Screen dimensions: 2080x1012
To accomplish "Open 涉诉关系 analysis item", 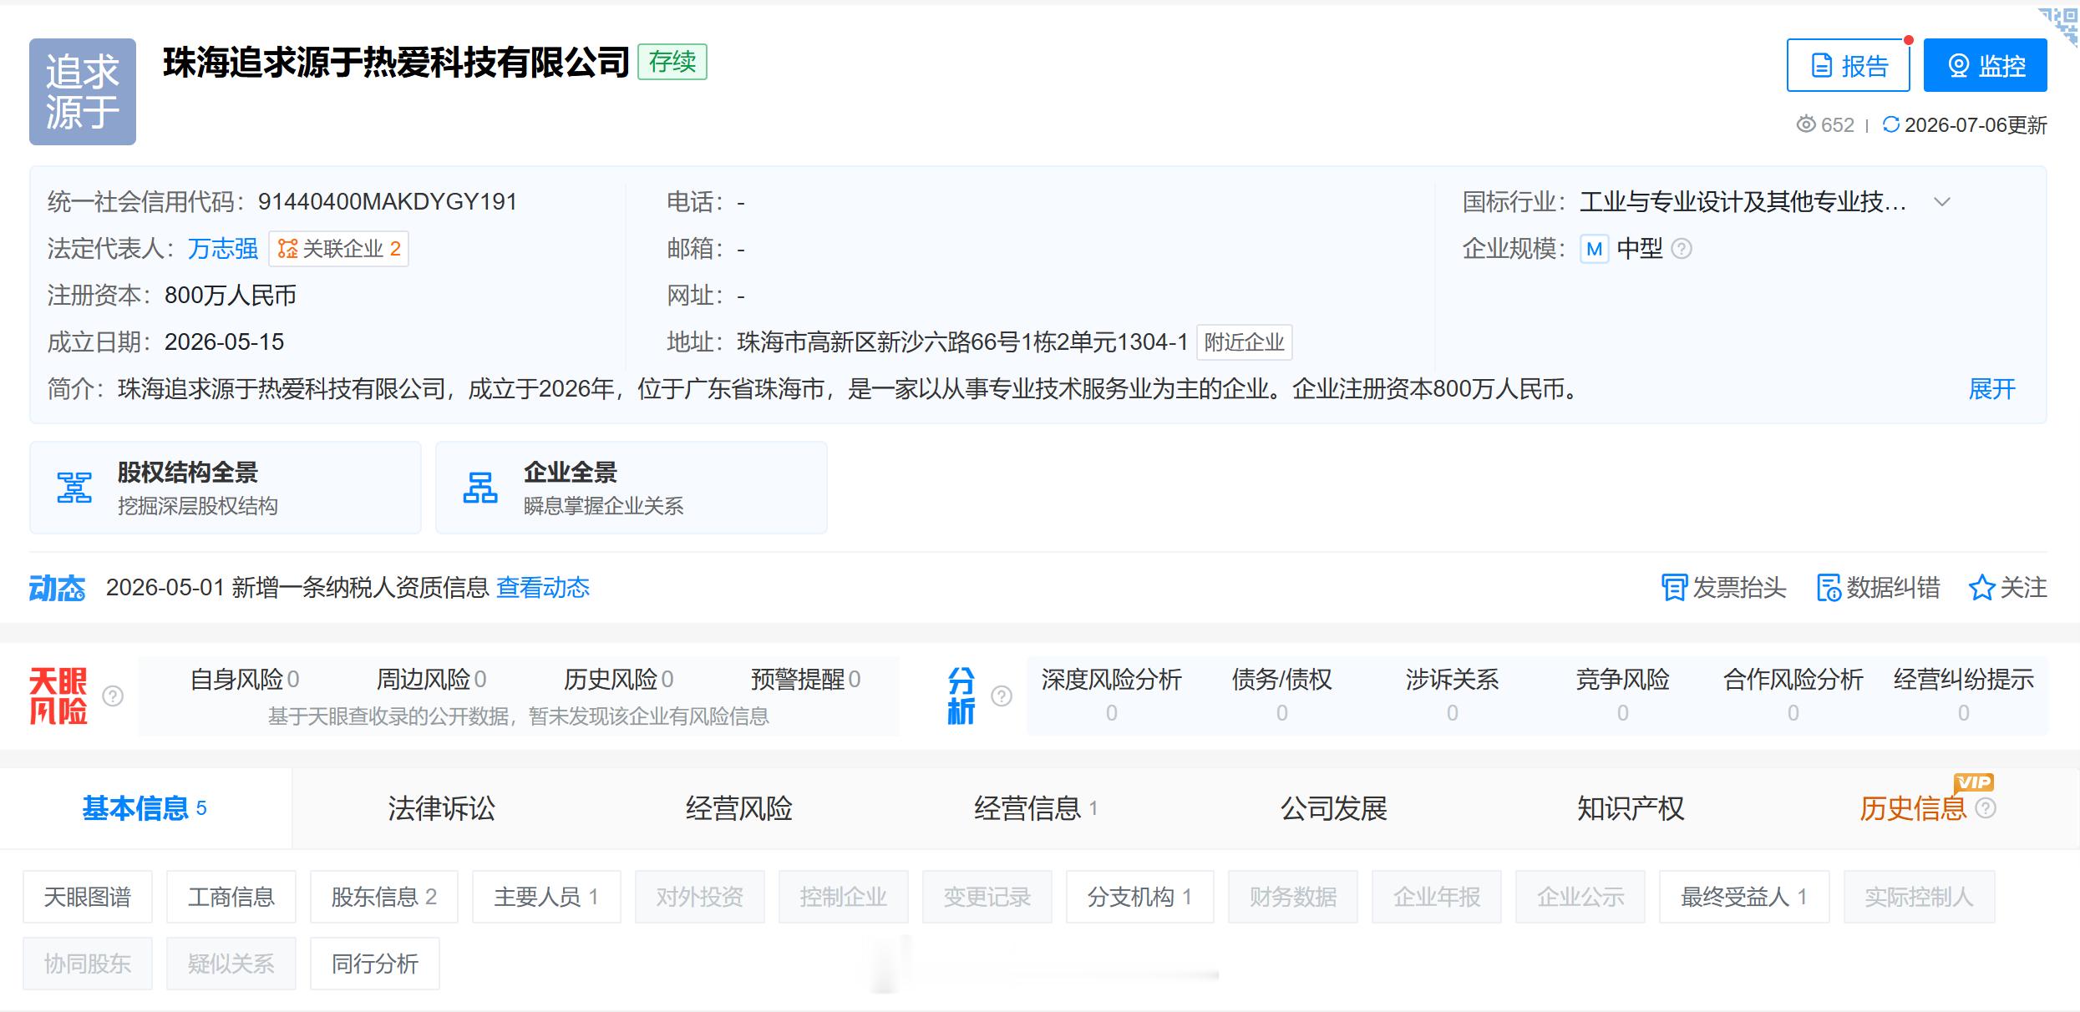I will point(1452,695).
